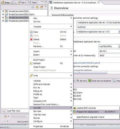Choose Rename... from context menu
The height and width of the screenshot is (129, 120).
[51, 46]
